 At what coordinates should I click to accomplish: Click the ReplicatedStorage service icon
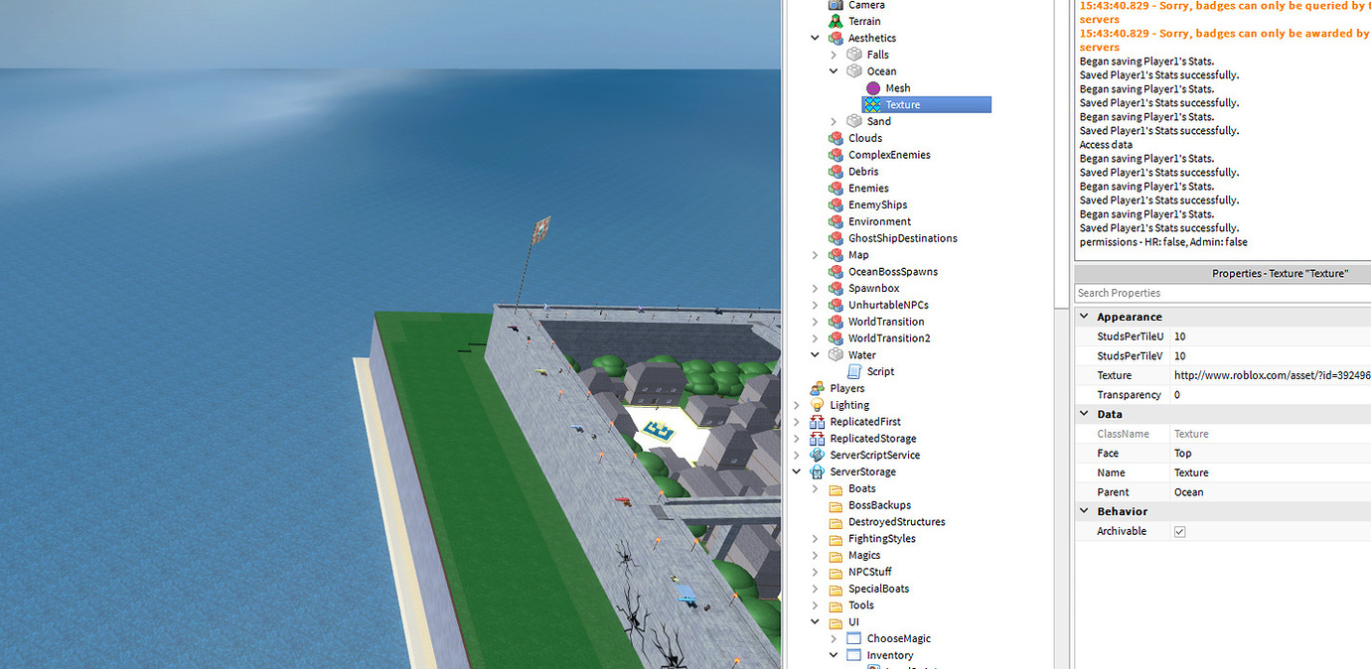point(817,439)
